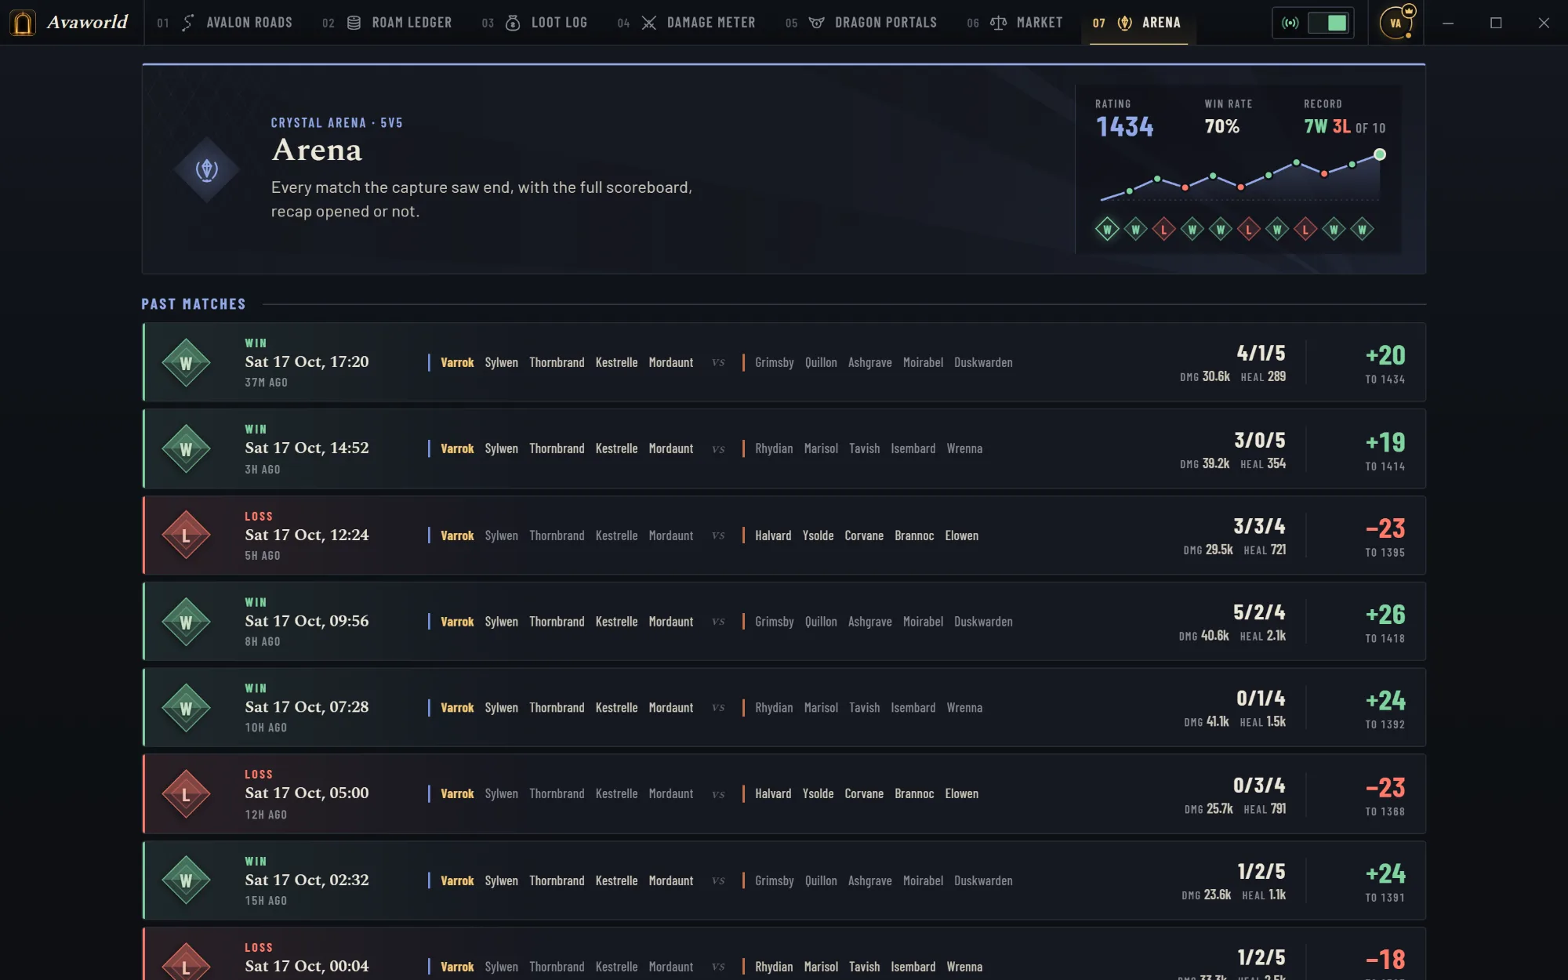Viewport: 1568px width, 980px height.
Task: Click the 70% win rate value
Action: (1221, 126)
